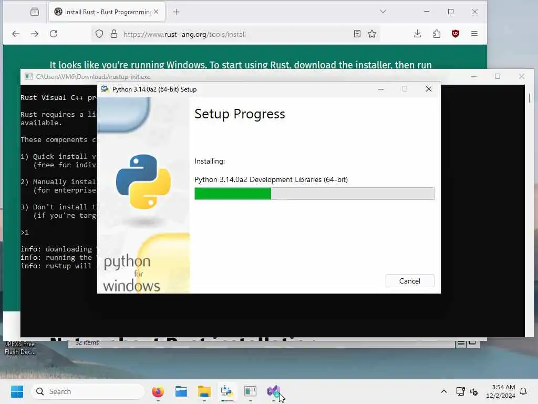Click the tracking protection shield icon
This screenshot has width=538, height=404.
(x=99, y=34)
